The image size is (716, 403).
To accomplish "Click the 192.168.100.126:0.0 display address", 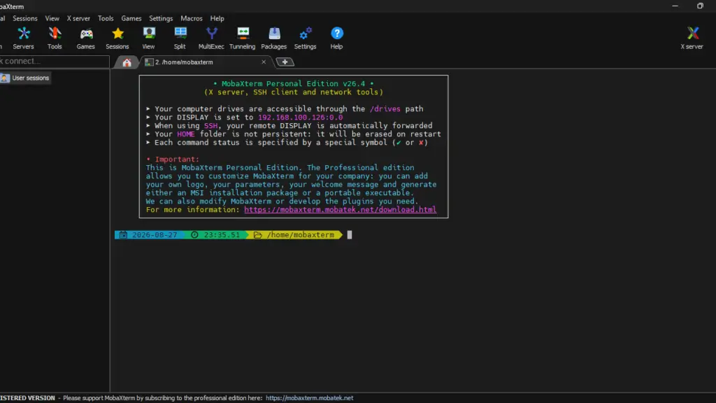I will [x=301, y=118].
